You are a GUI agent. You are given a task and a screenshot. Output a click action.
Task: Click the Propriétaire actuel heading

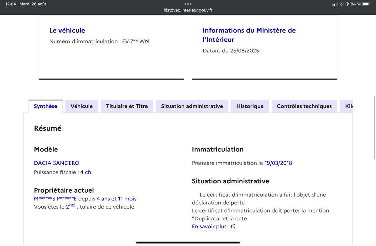64,190
